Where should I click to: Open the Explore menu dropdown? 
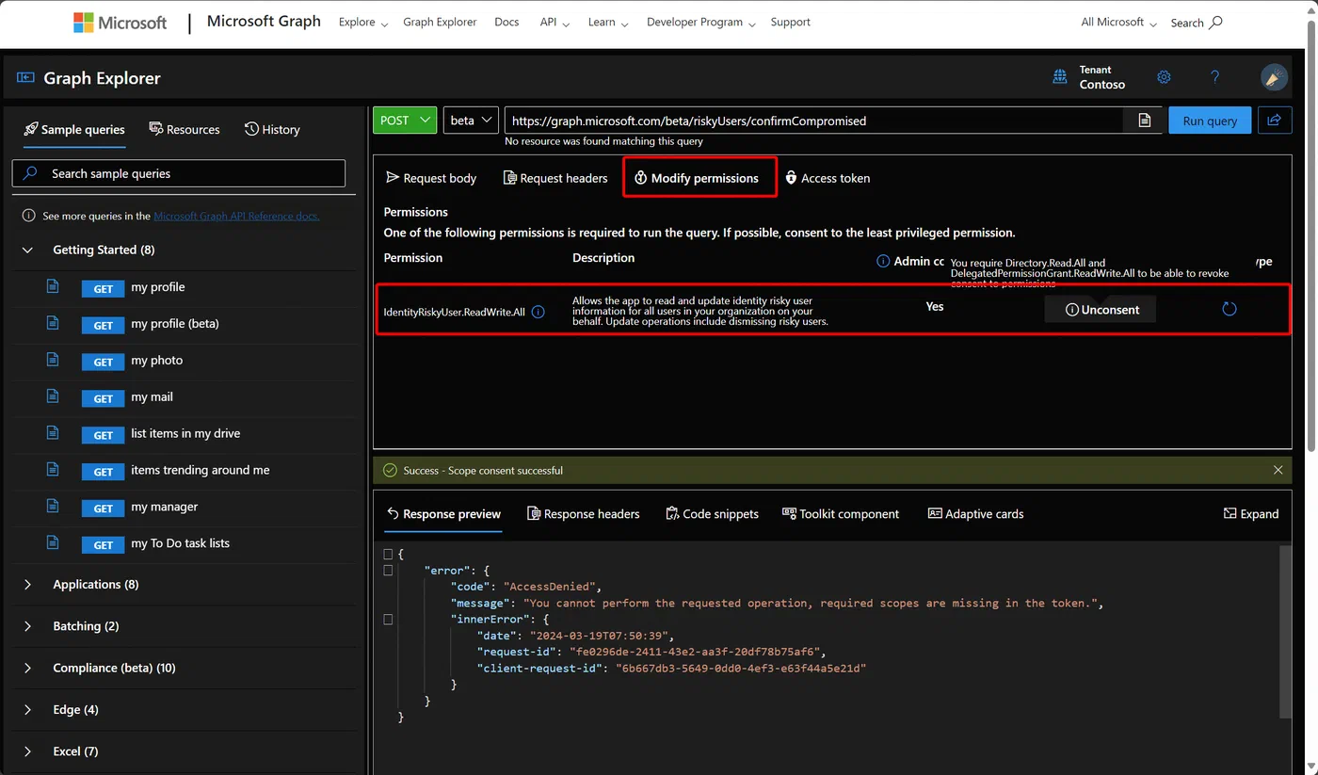pyautogui.click(x=362, y=23)
